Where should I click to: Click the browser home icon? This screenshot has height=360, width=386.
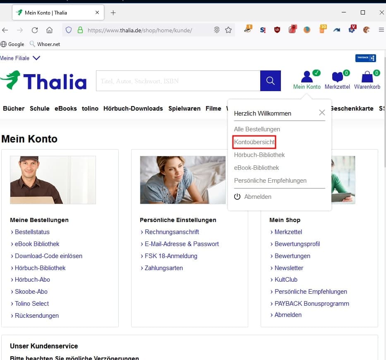point(49,30)
